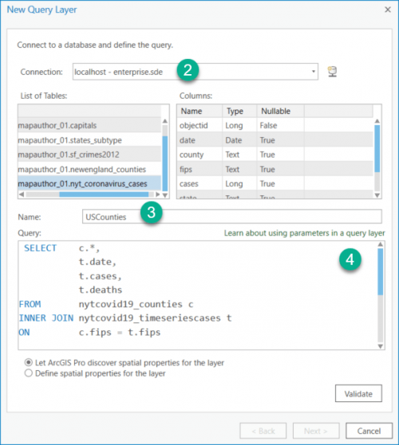The width and height of the screenshot is (399, 445).
Task: Click Columns list vertical scrollbar thumb
Action: tap(377, 148)
